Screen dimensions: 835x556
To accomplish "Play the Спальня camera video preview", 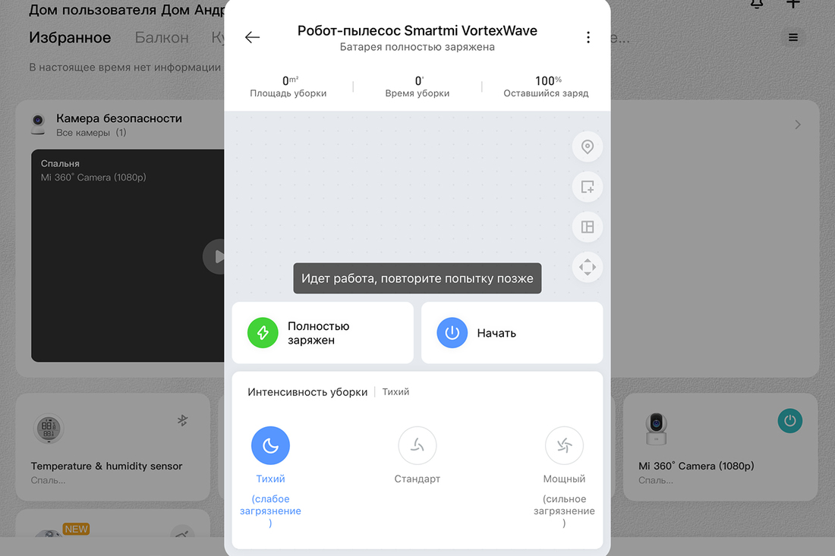I will tap(214, 256).
